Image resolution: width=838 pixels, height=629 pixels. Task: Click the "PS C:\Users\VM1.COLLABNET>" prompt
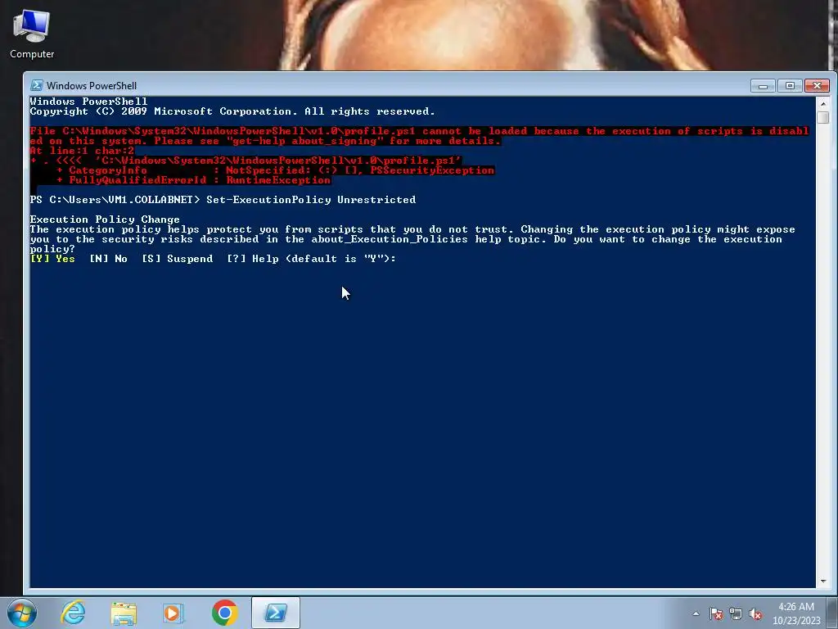115,200
